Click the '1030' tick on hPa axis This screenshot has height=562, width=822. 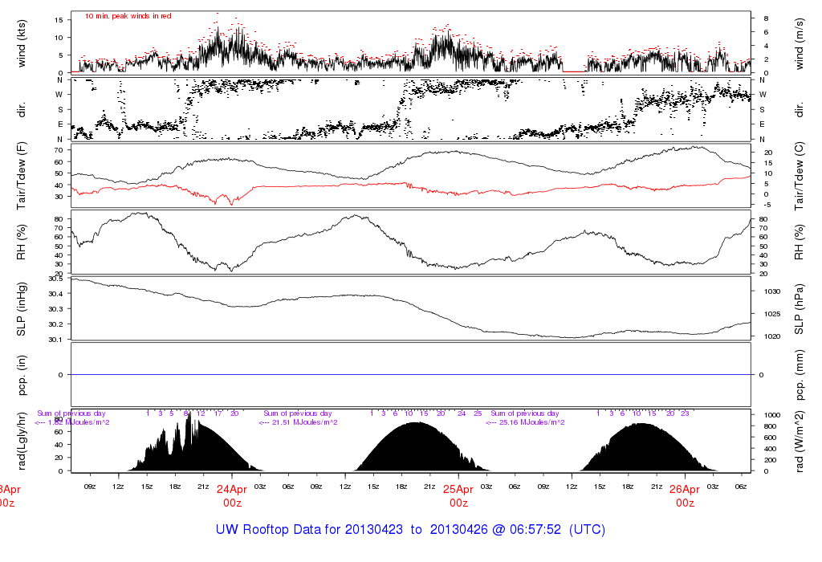click(x=773, y=291)
